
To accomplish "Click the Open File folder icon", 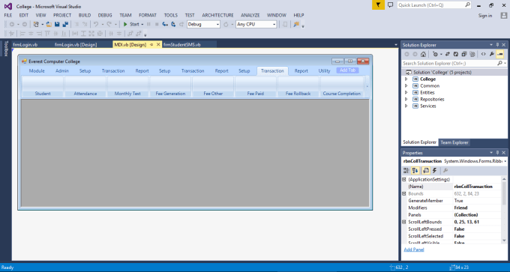I will pyautogui.click(x=49, y=25).
